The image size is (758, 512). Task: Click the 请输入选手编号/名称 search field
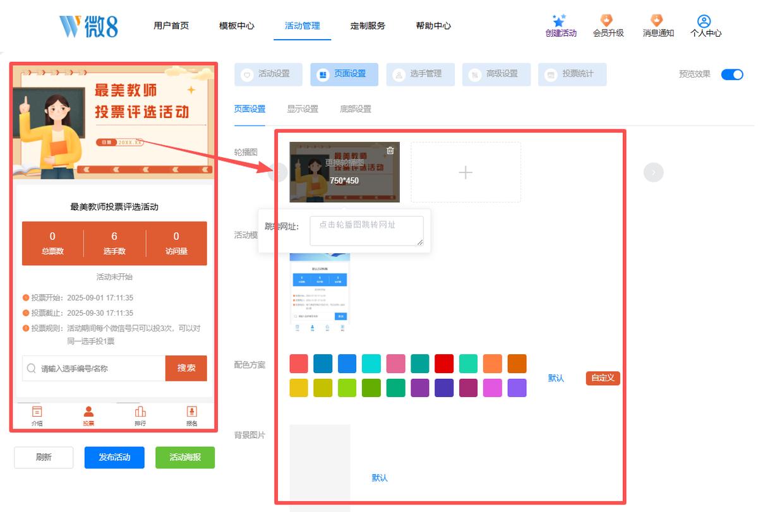click(x=94, y=368)
